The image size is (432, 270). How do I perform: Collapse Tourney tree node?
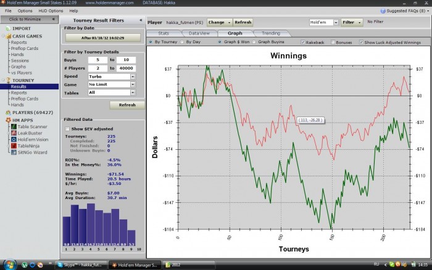point(3,80)
